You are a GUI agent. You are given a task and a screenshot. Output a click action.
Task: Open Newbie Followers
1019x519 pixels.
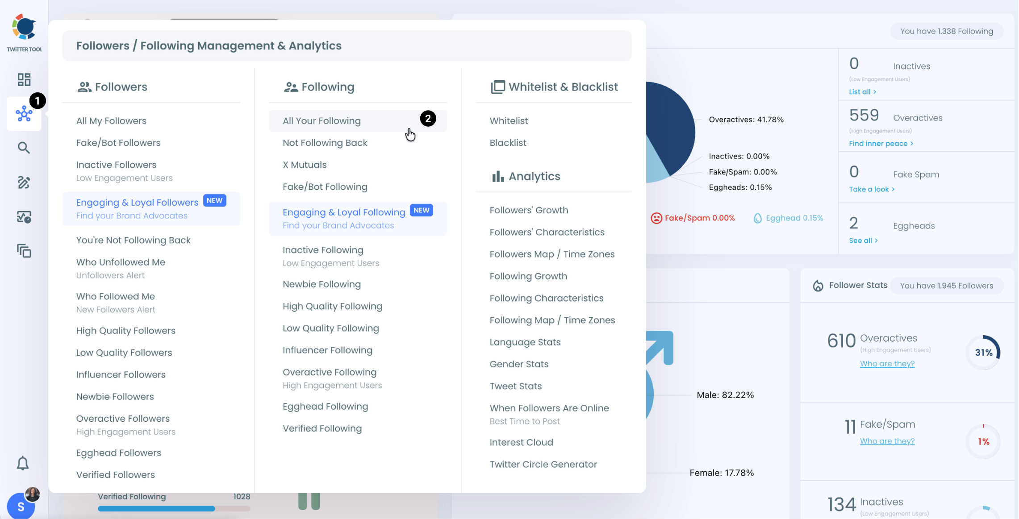click(115, 397)
